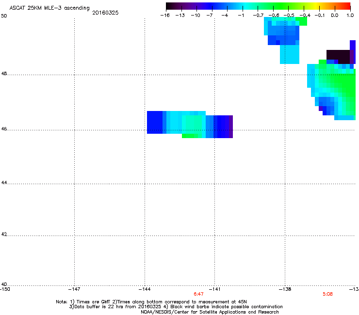Viewport: 359px width, 315px height.
Task: Click the longitude label -144
Action: click(145, 289)
